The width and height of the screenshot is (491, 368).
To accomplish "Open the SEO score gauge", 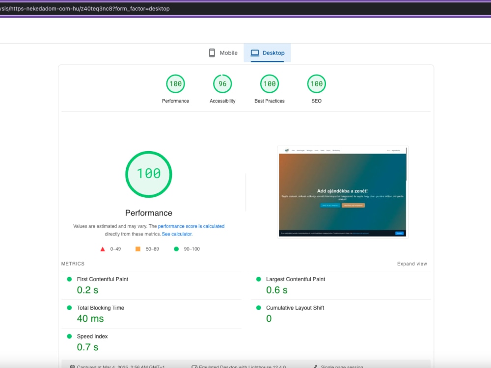I will [316, 84].
